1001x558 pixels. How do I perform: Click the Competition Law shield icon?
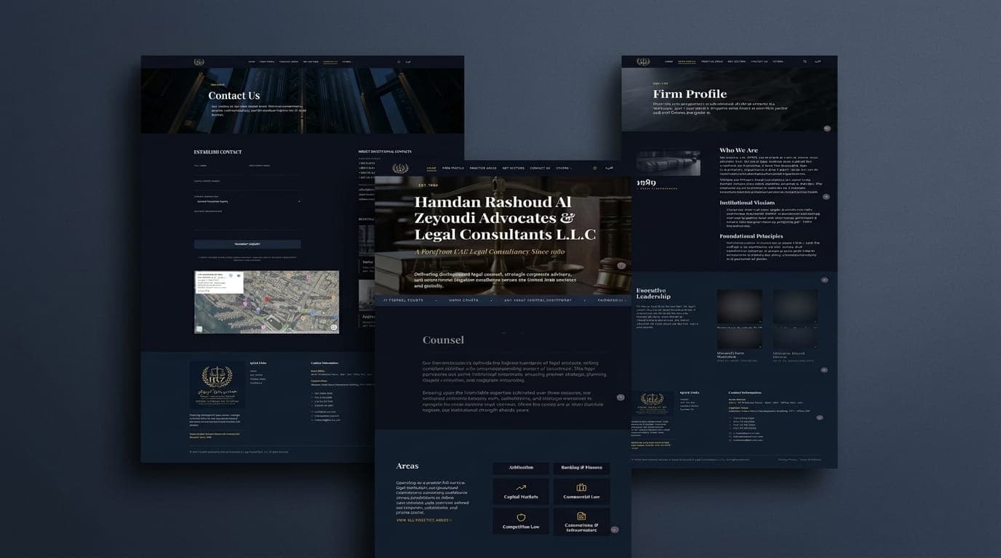[521, 517]
